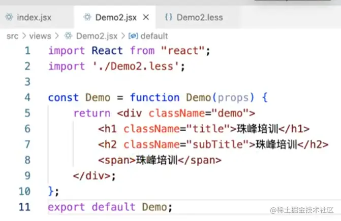Click className="demo" attribute value
The height and width of the screenshot is (221, 341).
coord(230,113)
